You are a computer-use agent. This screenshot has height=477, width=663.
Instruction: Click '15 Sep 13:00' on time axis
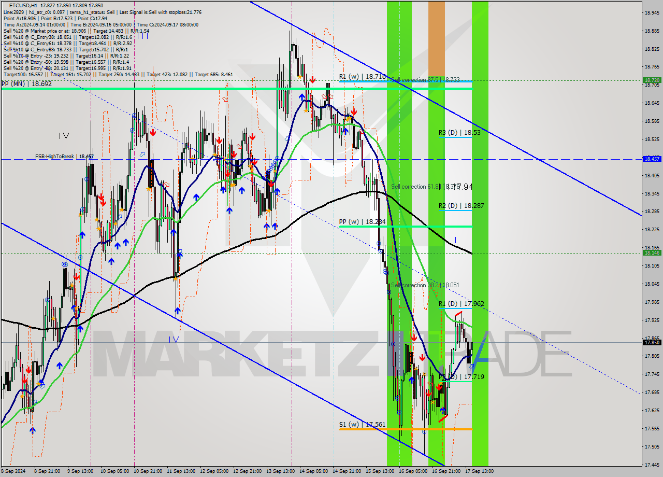coord(380,471)
